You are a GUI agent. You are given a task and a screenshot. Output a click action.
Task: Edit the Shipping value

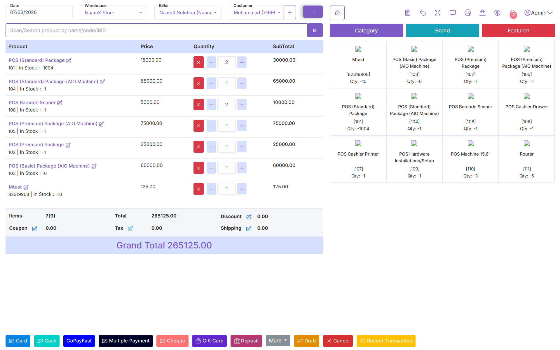click(x=249, y=229)
